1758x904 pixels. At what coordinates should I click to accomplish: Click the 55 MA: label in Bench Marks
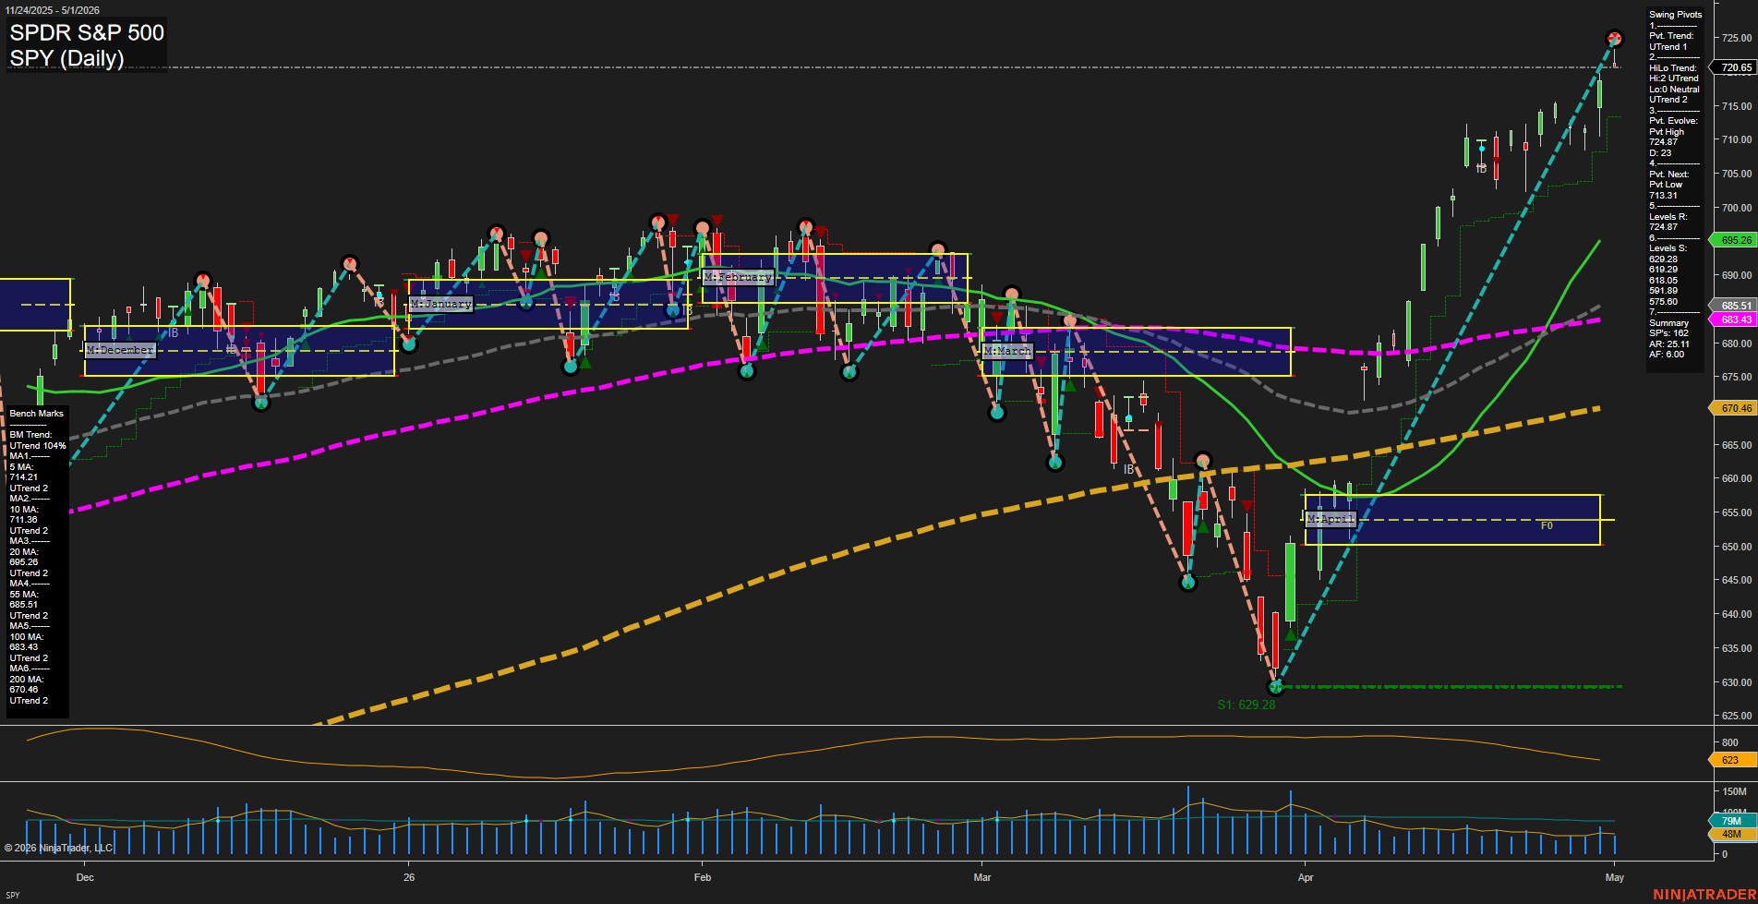[x=24, y=595]
